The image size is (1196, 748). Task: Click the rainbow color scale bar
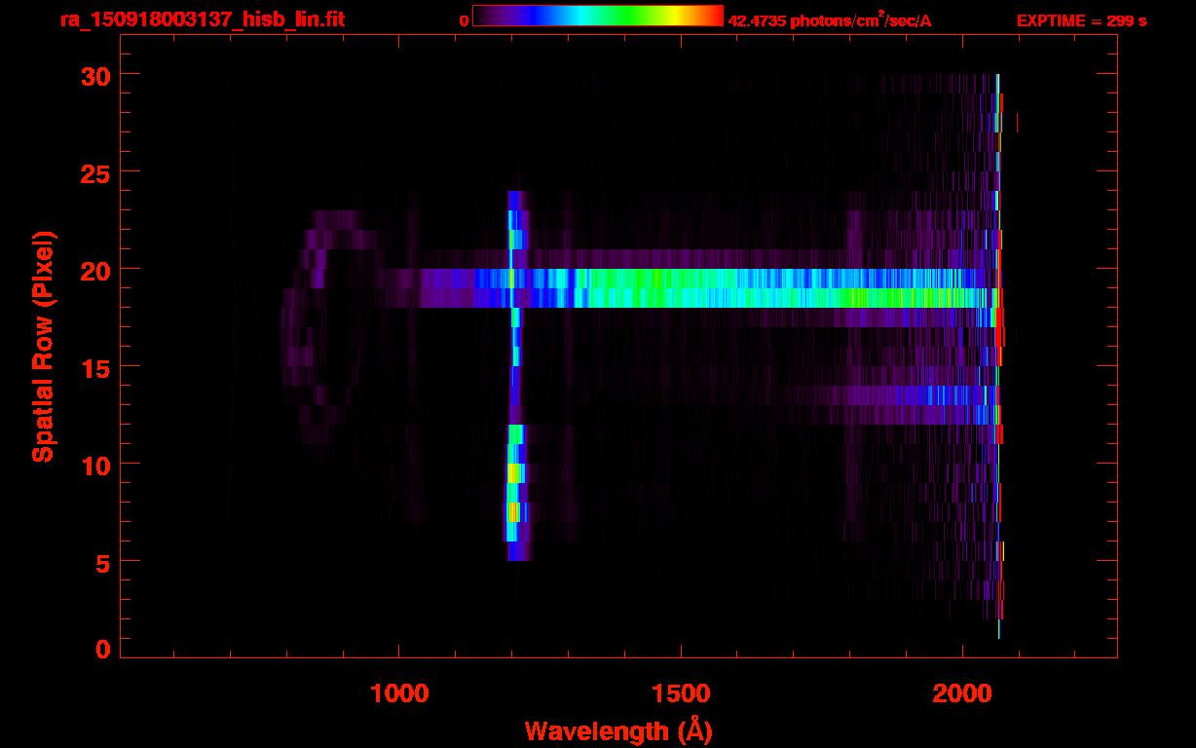598,16
